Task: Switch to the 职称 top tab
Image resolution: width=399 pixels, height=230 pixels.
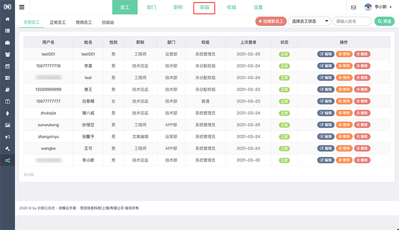Action: (x=178, y=7)
